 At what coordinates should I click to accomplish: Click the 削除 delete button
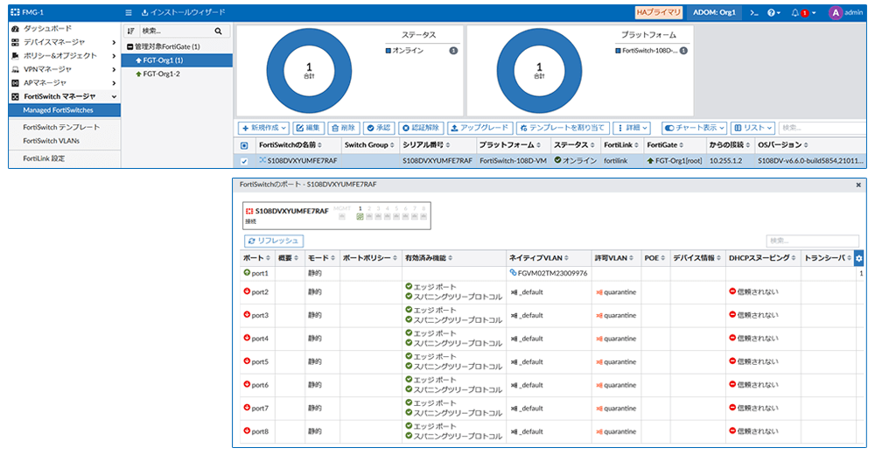343,128
